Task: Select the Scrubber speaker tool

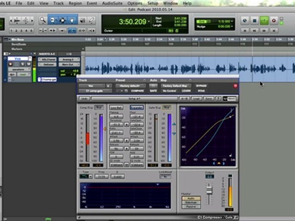Action: tap(82, 20)
